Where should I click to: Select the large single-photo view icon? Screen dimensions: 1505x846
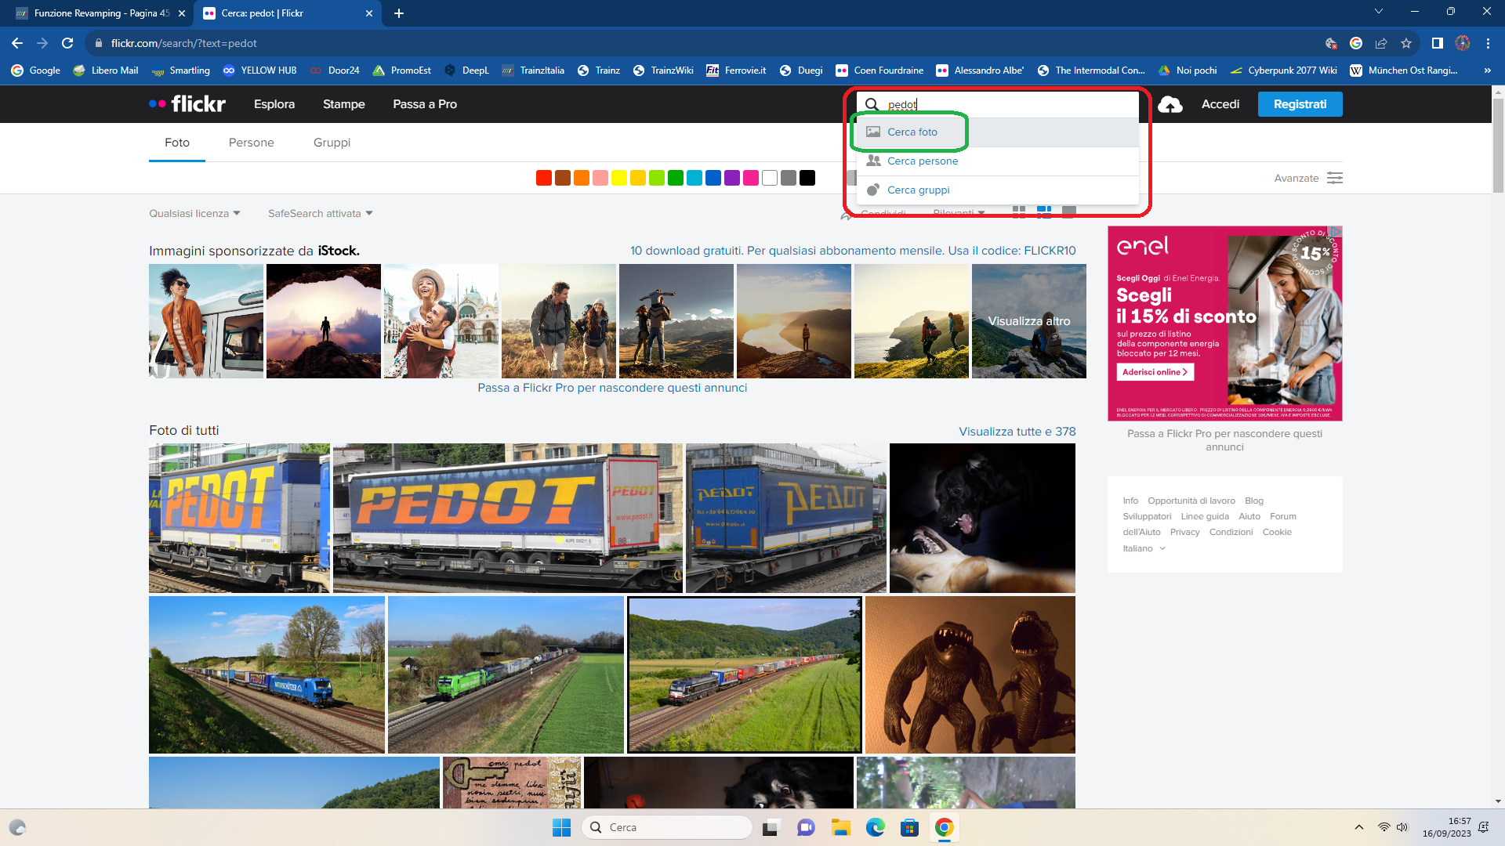[x=1069, y=211]
